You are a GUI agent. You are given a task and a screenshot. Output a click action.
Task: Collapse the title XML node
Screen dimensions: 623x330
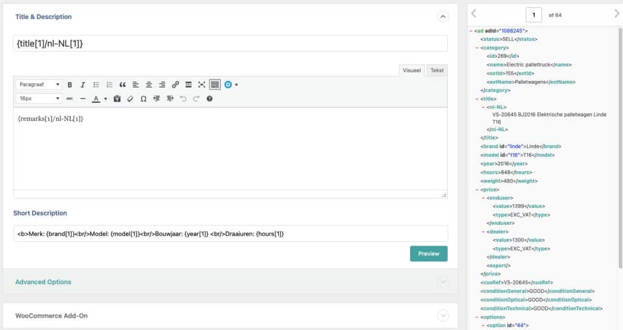point(477,99)
